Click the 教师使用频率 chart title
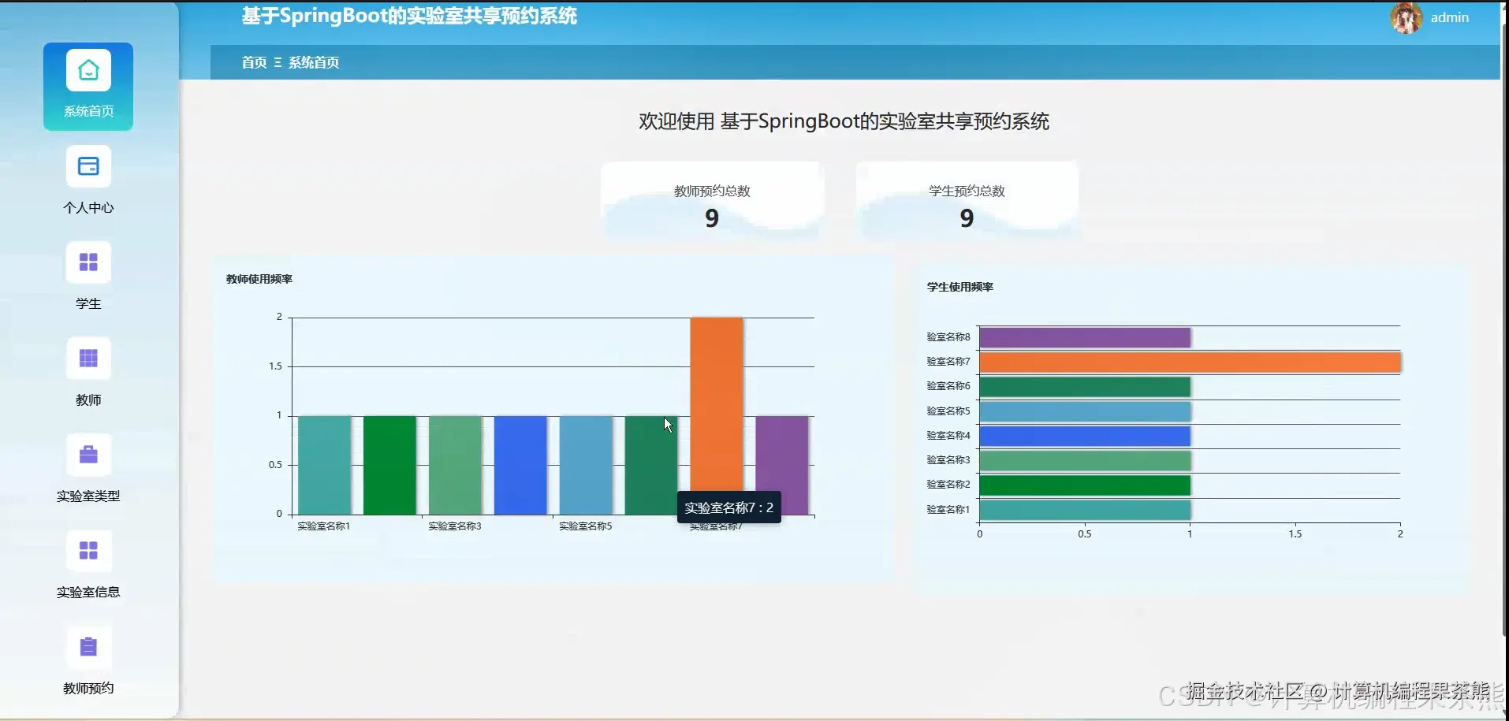The height and width of the screenshot is (721, 1509). [x=259, y=278]
